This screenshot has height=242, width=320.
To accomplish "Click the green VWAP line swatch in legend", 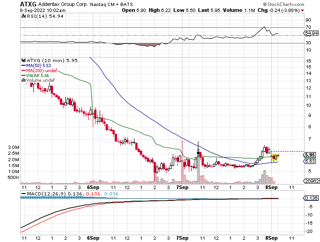I will 23,75.
